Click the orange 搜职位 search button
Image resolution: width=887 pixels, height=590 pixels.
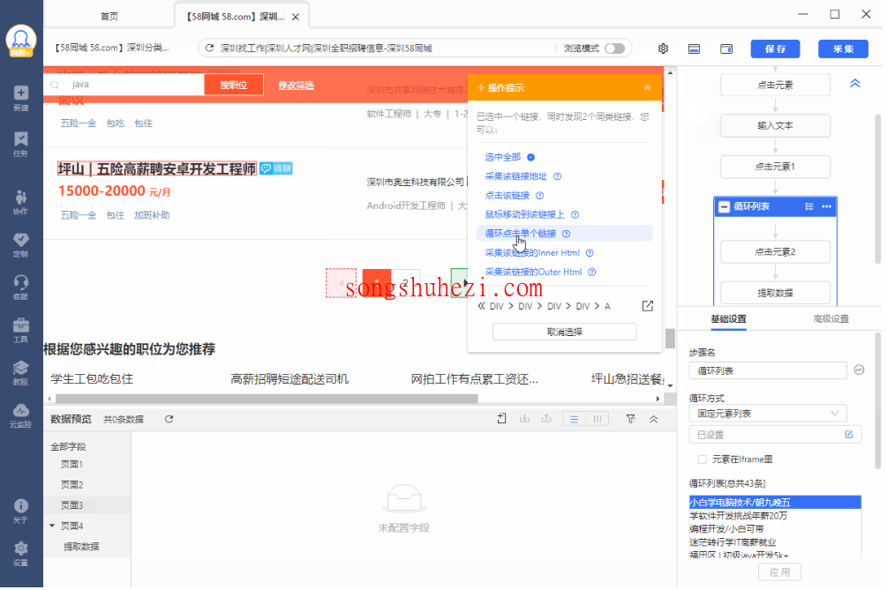coord(234,85)
